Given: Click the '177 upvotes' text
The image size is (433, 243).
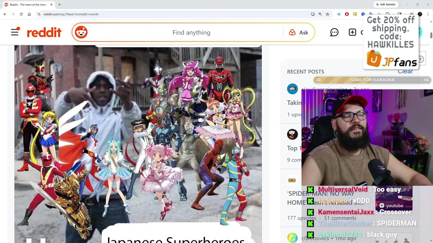Looking at the screenshot, I should click(x=302, y=218).
